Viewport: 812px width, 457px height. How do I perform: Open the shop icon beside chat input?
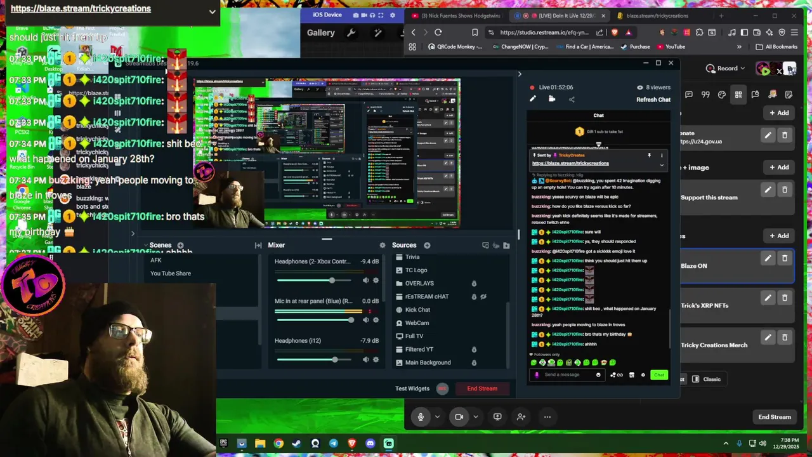(x=631, y=375)
